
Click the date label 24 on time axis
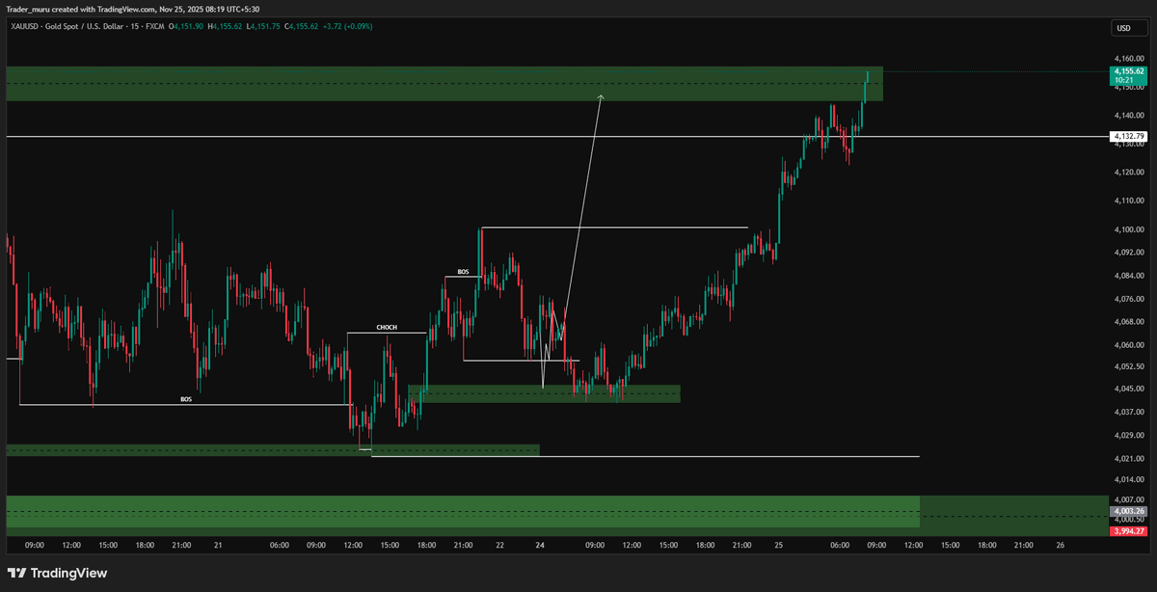[x=540, y=546]
